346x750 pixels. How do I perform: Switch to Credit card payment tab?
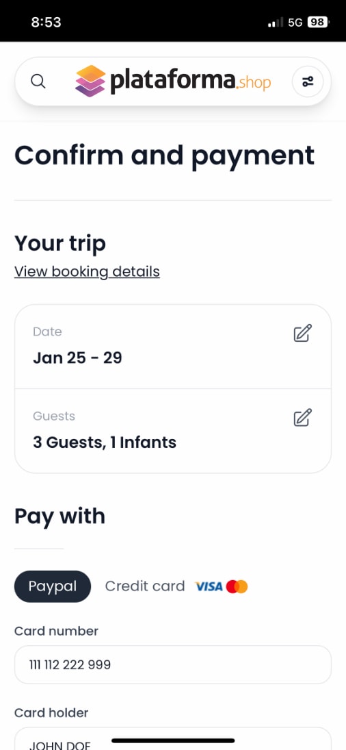(144, 586)
